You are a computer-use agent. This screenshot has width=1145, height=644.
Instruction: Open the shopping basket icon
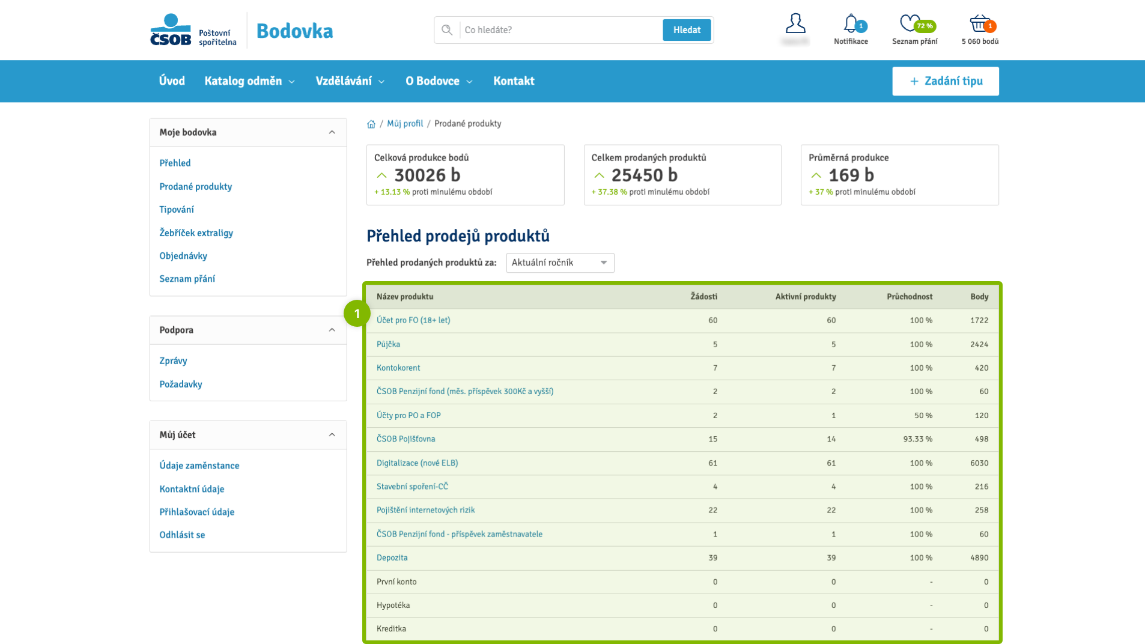pyautogui.click(x=980, y=24)
